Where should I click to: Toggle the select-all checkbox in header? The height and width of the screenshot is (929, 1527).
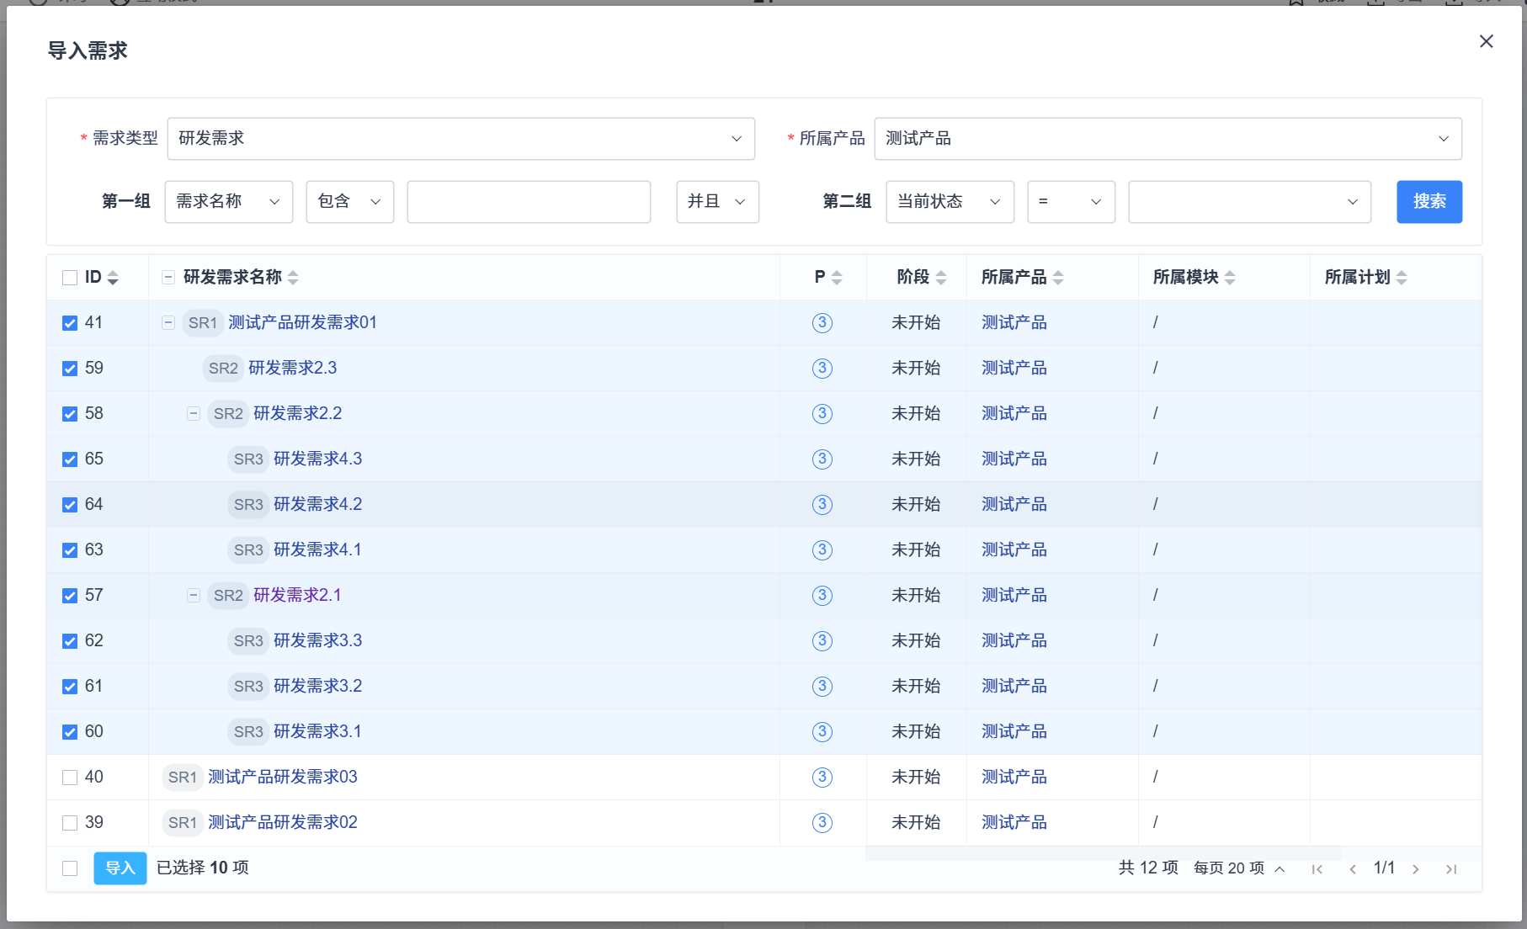click(70, 278)
